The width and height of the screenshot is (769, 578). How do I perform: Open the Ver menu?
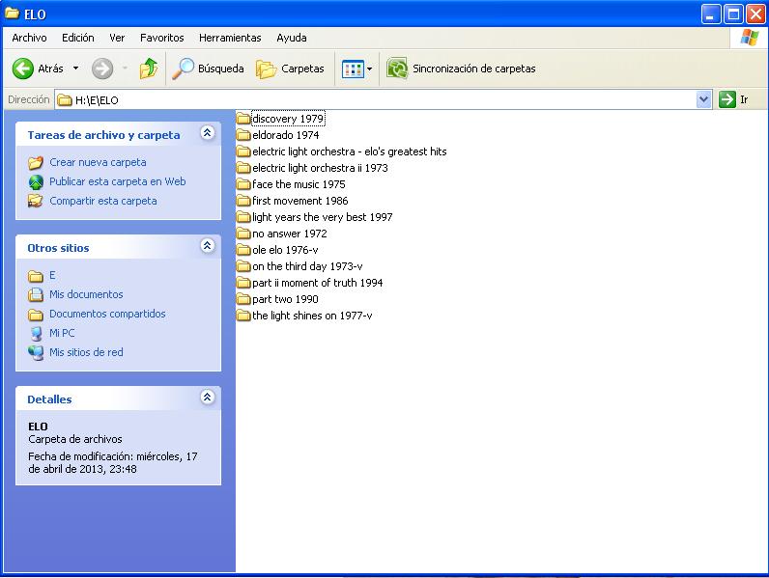[x=117, y=38]
